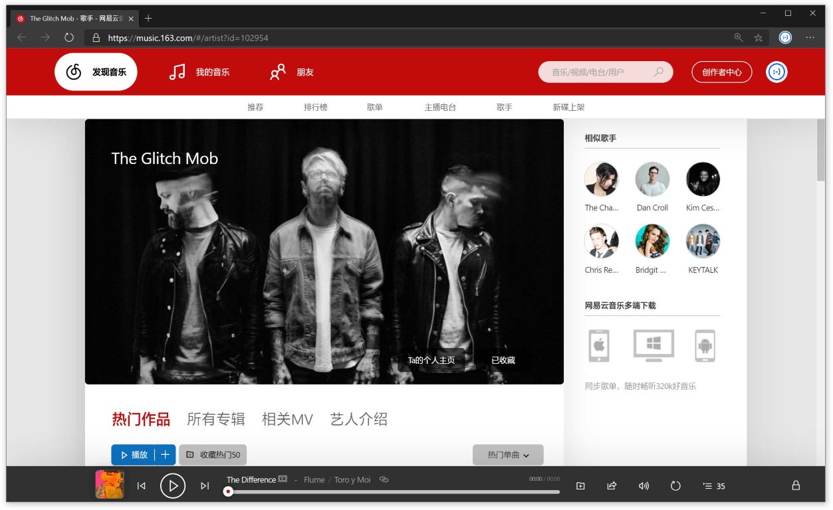Click the 已收藏 button on banner
The image size is (833, 510).
click(x=503, y=360)
